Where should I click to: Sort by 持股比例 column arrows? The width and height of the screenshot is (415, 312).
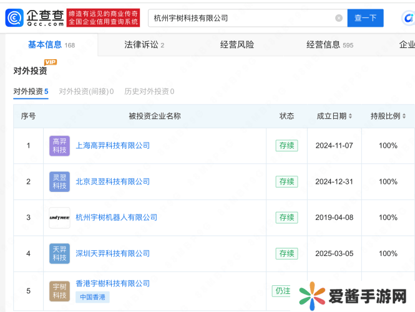404,116
